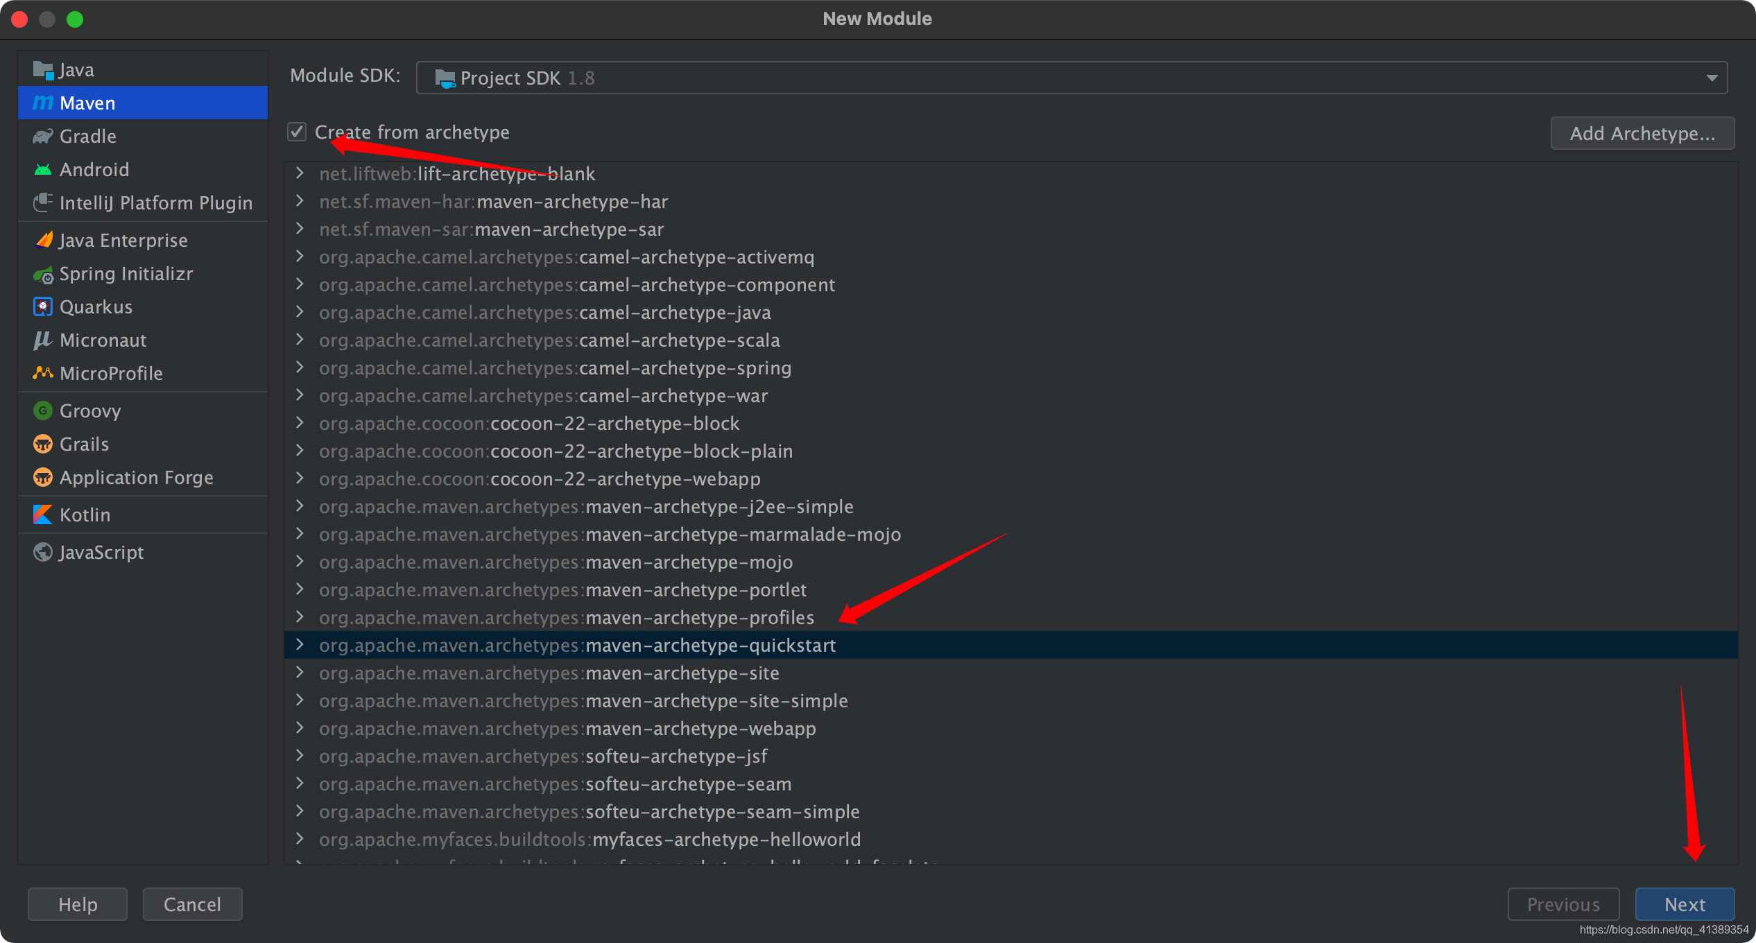The image size is (1756, 943).
Task: Toggle the Create from archetype checkbox
Action: [x=298, y=131]
